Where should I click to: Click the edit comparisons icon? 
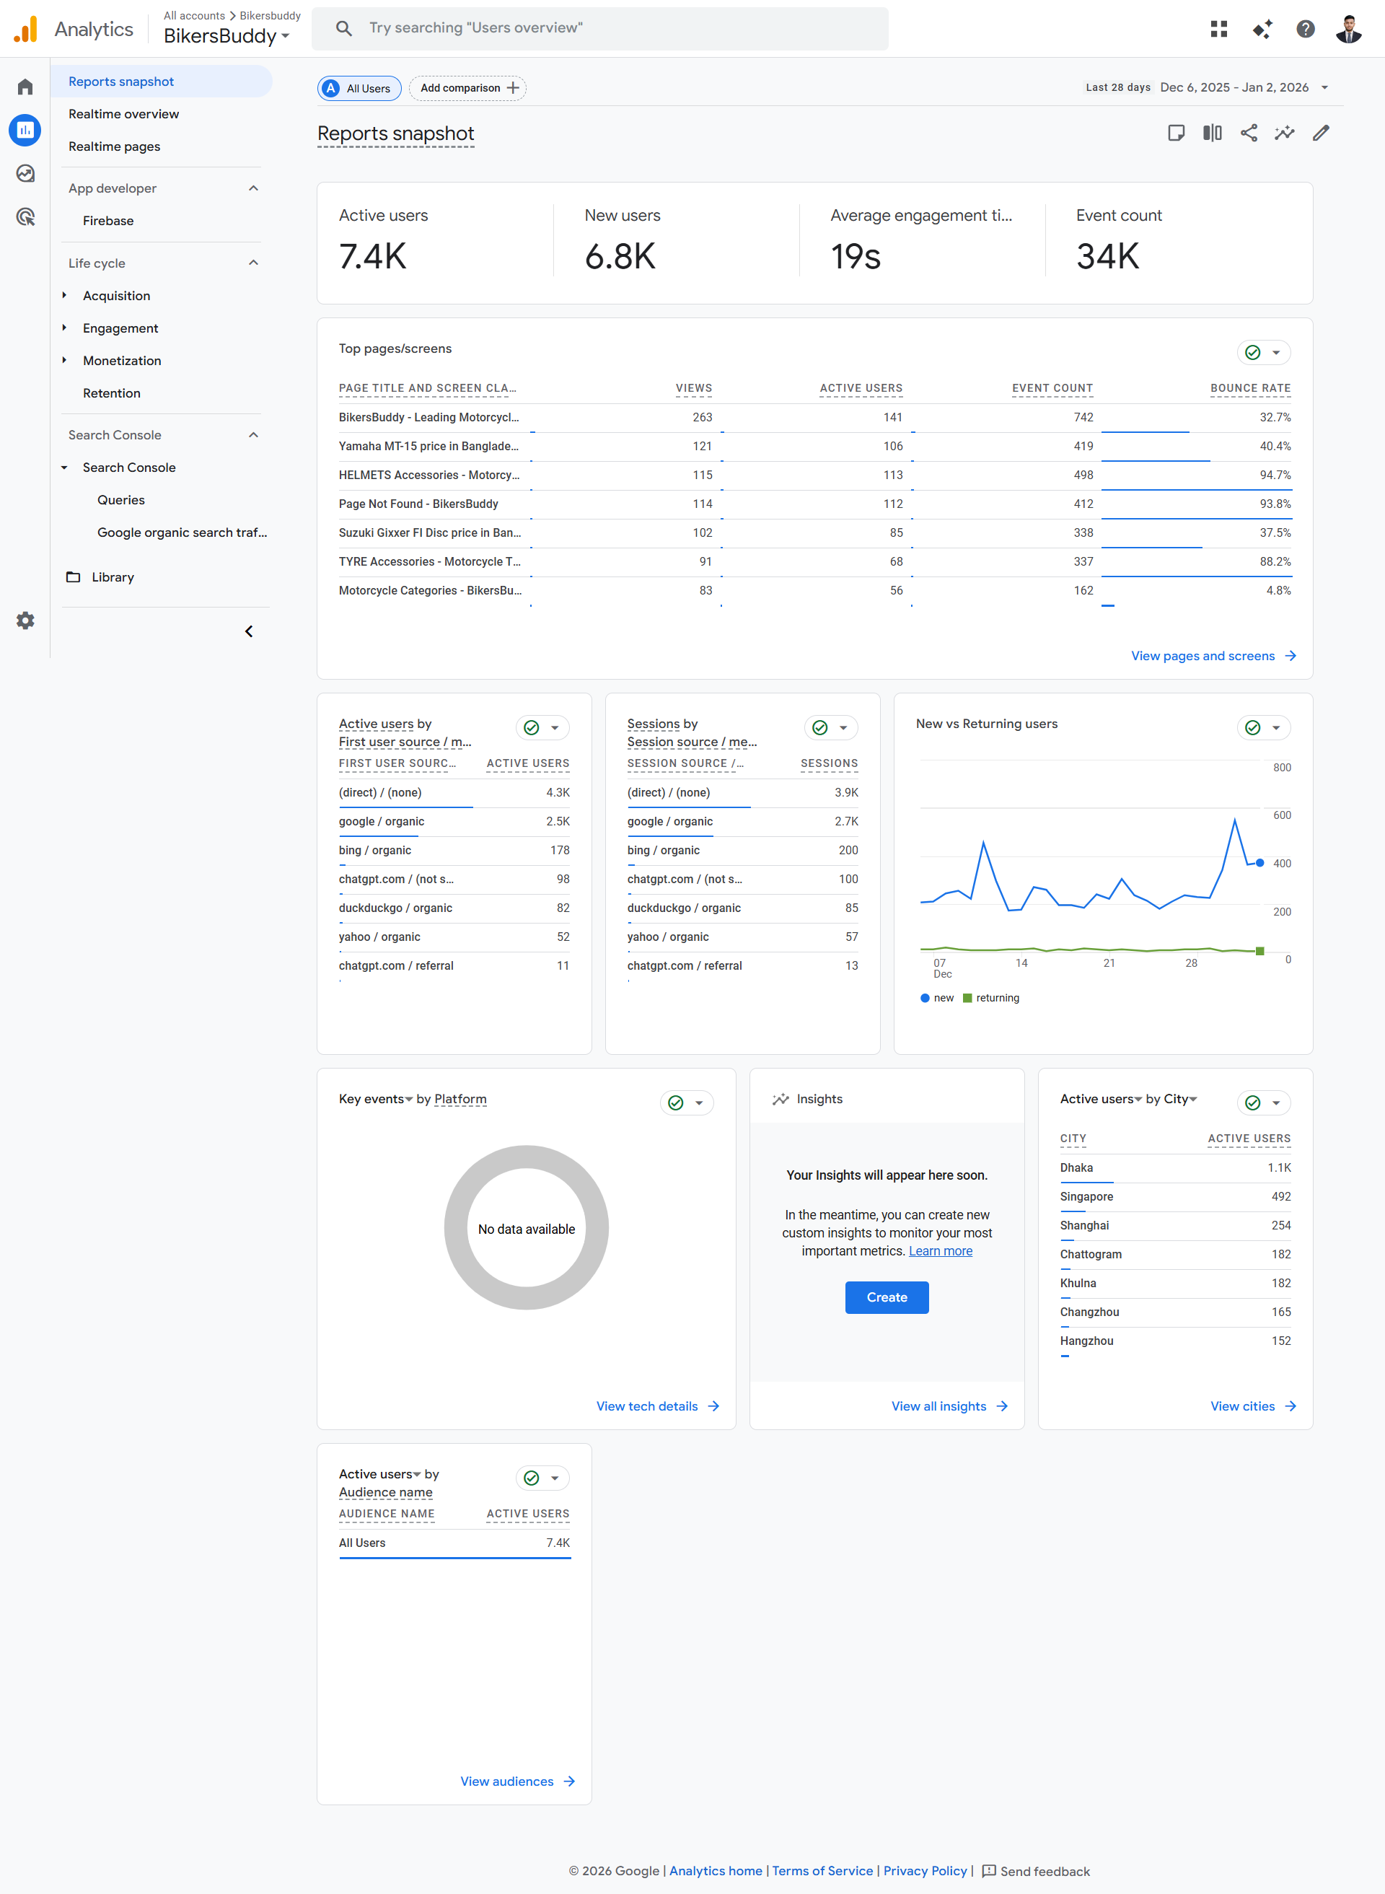1213,133
